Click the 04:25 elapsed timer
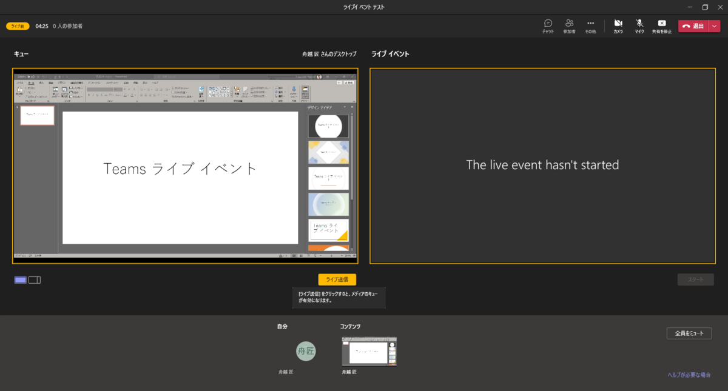Image resolution: width=728 pixels, height=391 pixels. pos(42,26)
